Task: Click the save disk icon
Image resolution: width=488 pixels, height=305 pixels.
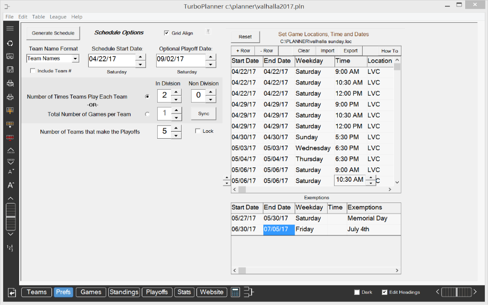Action: point(10,70)
